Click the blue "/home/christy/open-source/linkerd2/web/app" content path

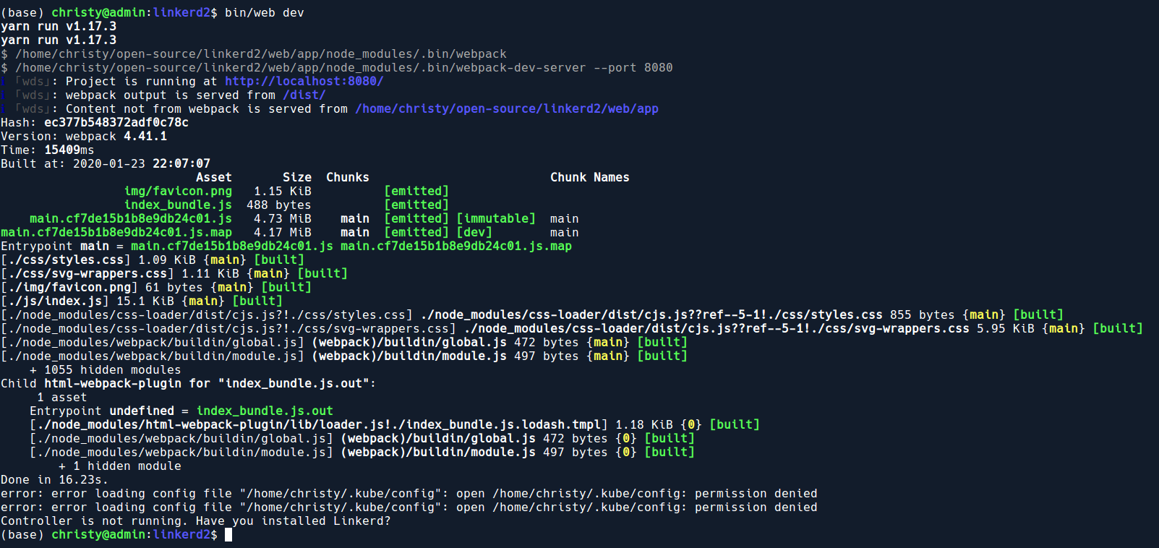[507, 108]
